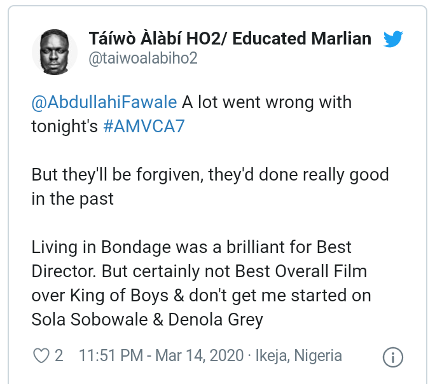This screenshot has height=384, width=435.
Task: Click the like count number 2
Action: tap(59, 356)
